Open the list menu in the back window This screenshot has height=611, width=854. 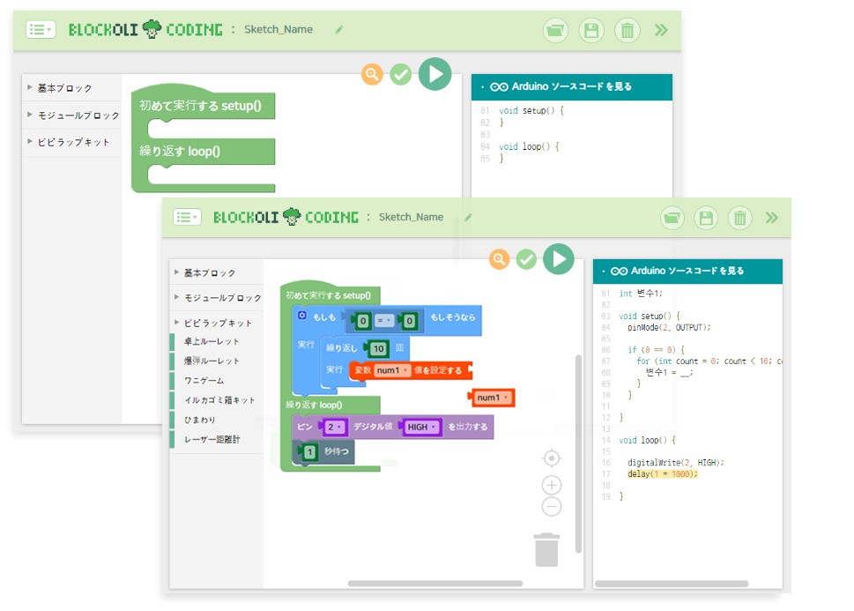(x=41, y=29)
